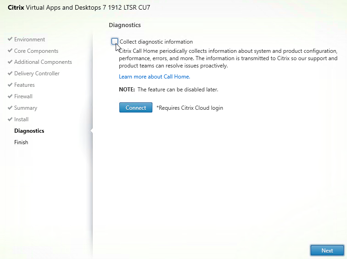The height and width of the screenshot is (259, 347).
Task: Select the Additional Components step
Action: point(43,62)
